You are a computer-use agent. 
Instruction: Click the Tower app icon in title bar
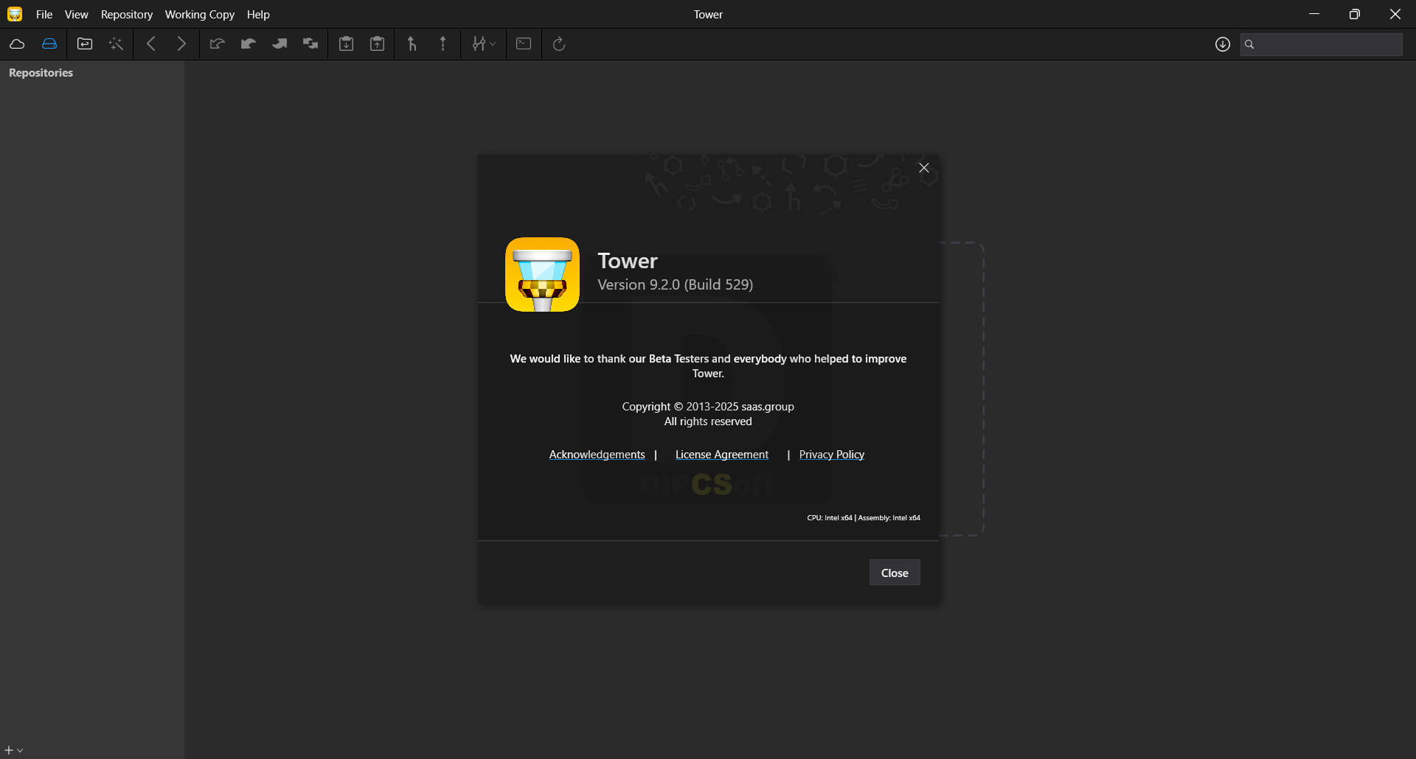15,14
